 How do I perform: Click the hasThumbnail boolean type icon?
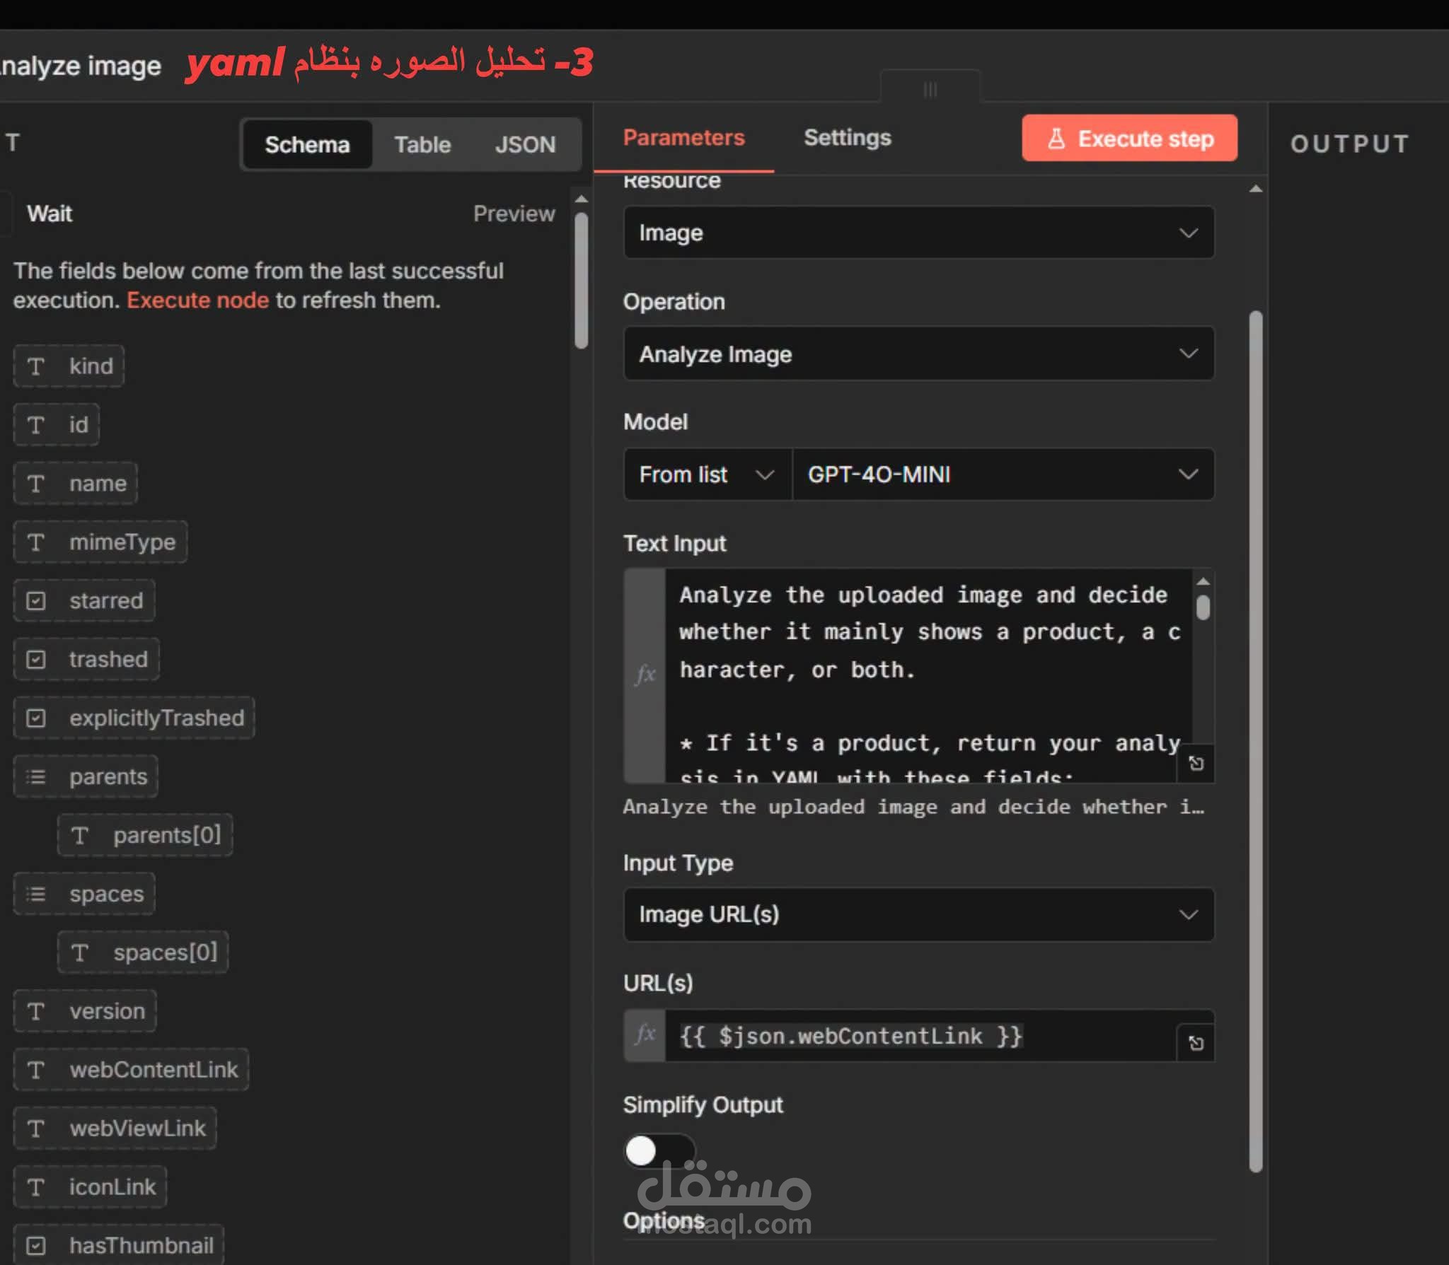click(x=36, y=1246)
